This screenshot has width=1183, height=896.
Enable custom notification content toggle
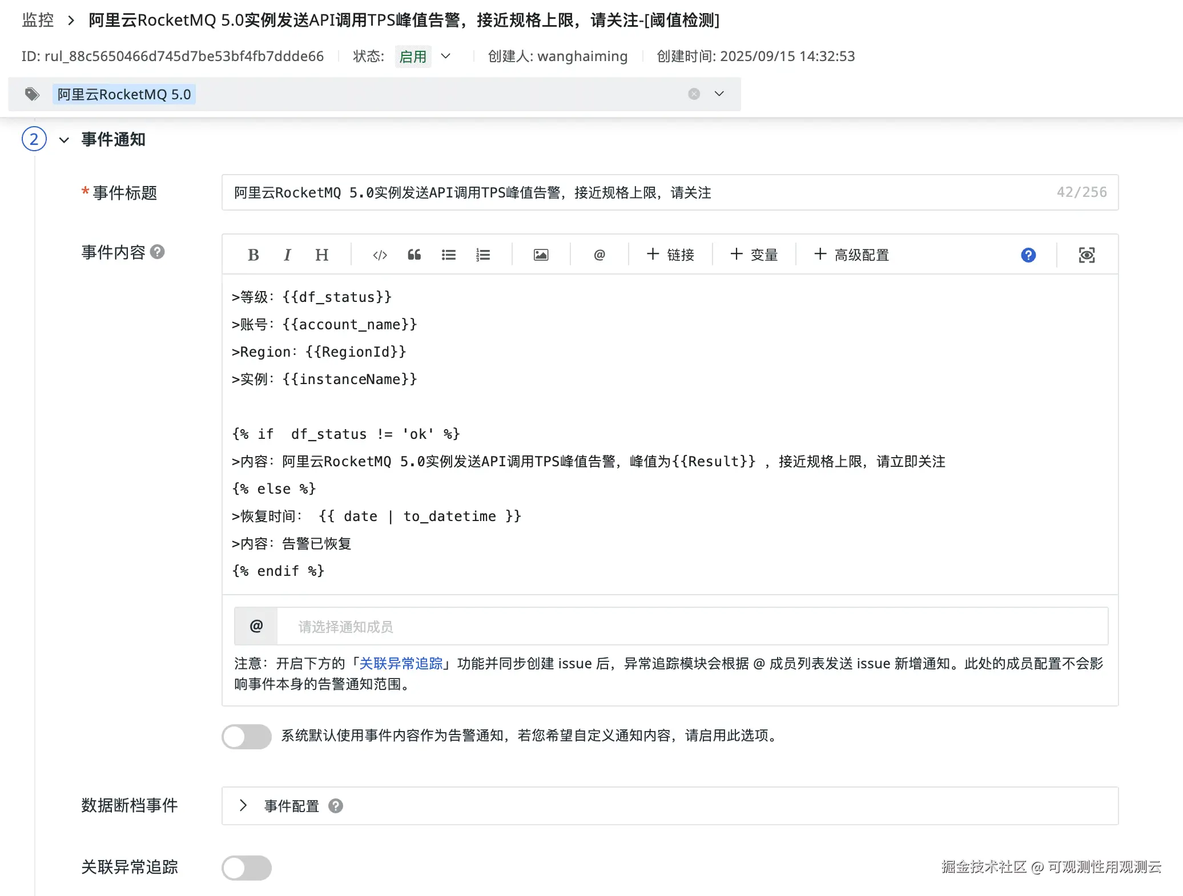[247, 737]
